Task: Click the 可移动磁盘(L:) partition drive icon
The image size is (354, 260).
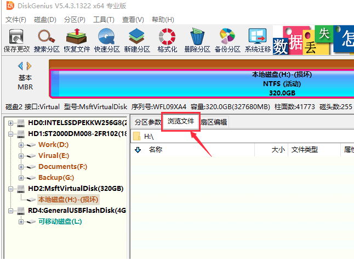Action: (x=31, y=222)
